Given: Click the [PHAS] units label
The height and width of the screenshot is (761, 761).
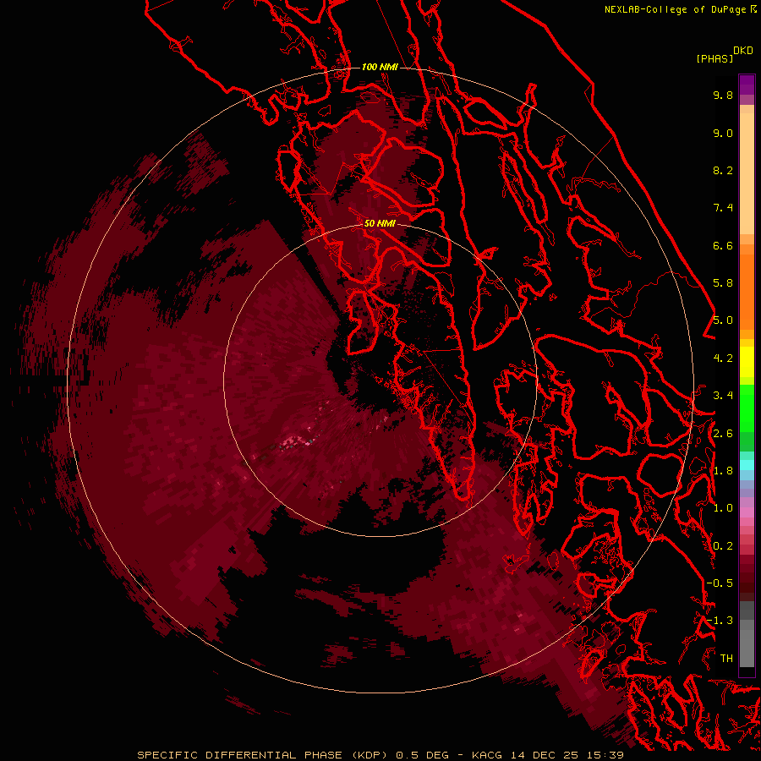Looking at the screenshot, I should click(714, 58).
